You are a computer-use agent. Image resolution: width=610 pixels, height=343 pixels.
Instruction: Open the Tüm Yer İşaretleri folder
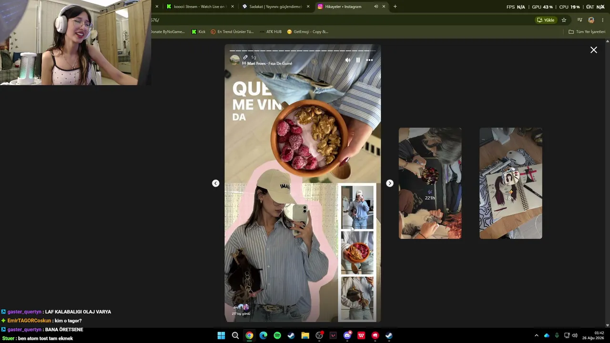click(587, 32)
